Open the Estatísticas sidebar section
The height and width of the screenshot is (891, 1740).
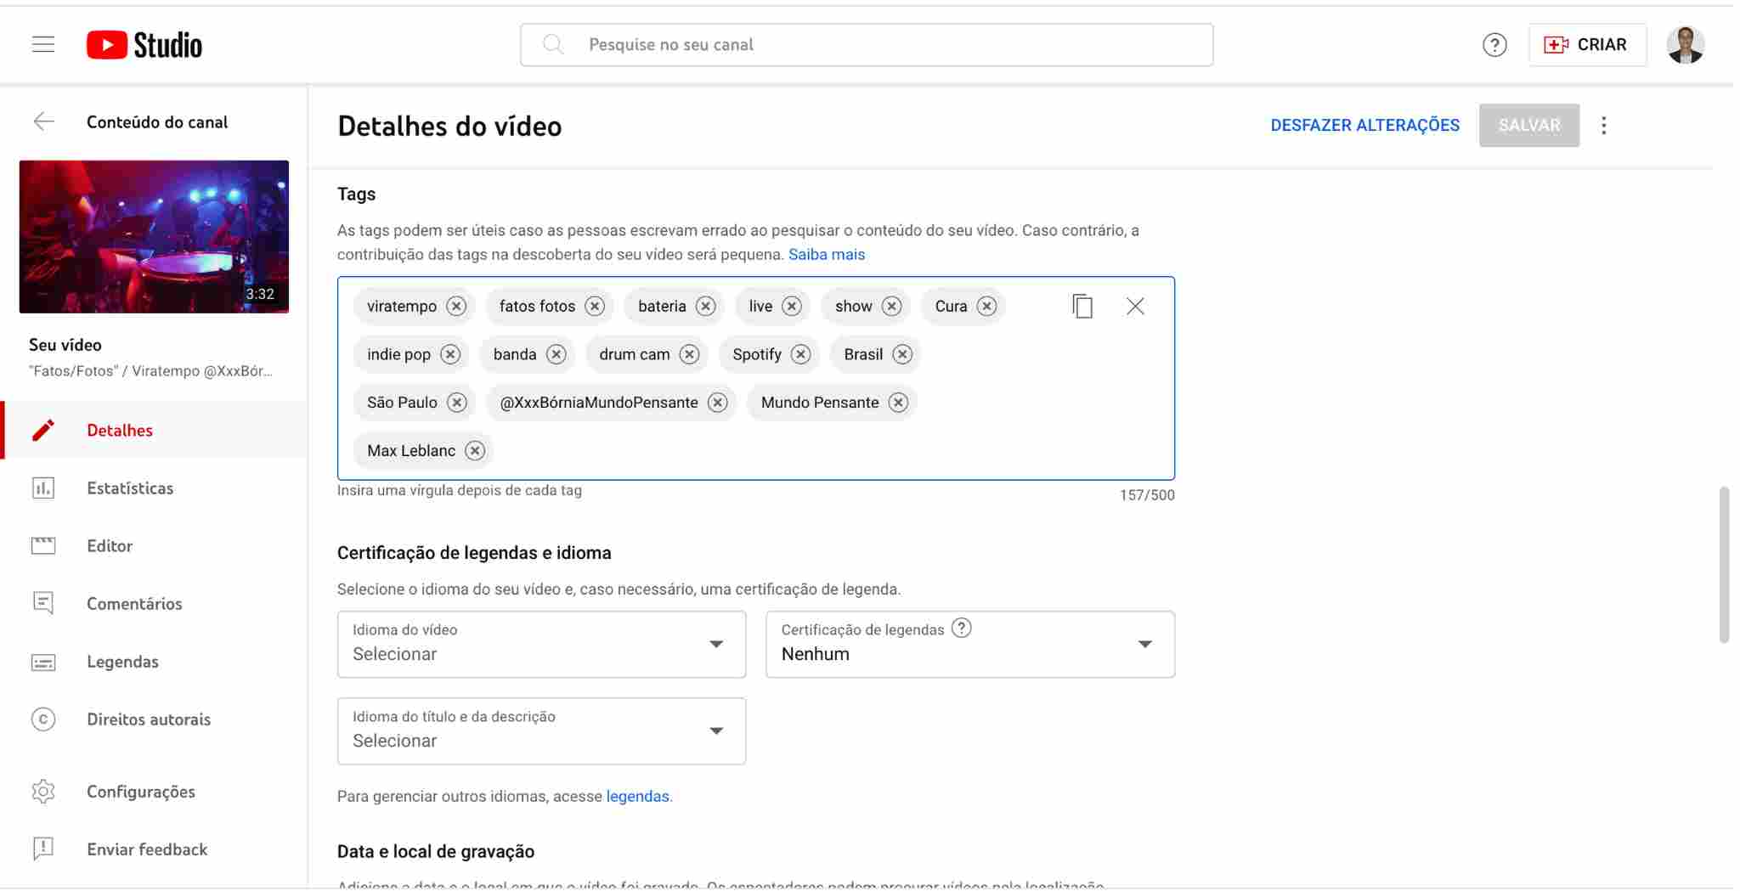154,488
